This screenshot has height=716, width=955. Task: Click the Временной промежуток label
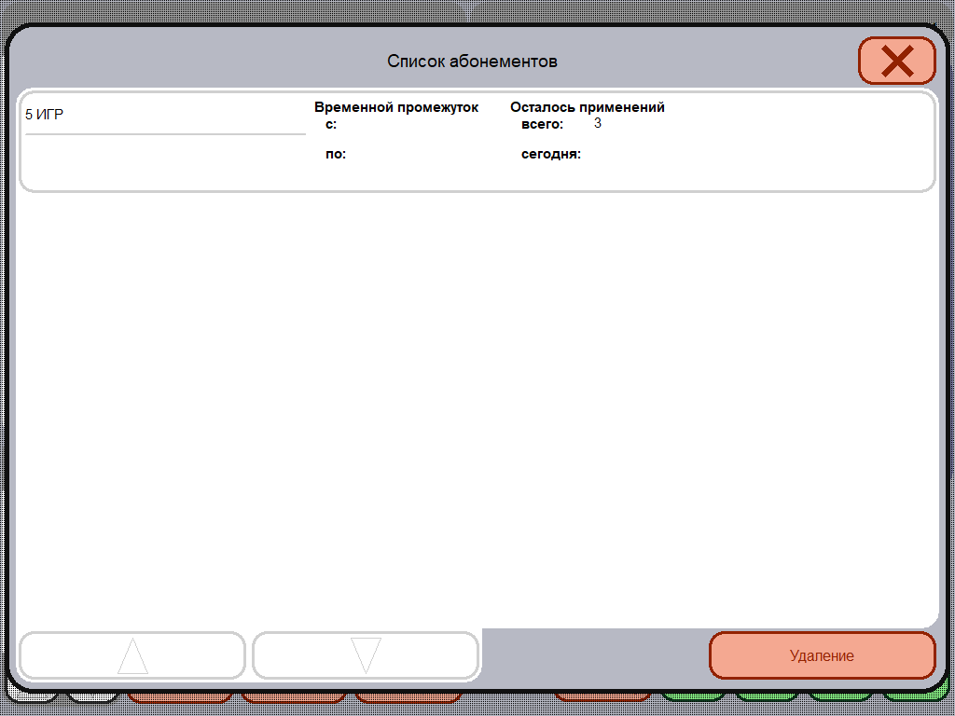[x=396, y=108]
